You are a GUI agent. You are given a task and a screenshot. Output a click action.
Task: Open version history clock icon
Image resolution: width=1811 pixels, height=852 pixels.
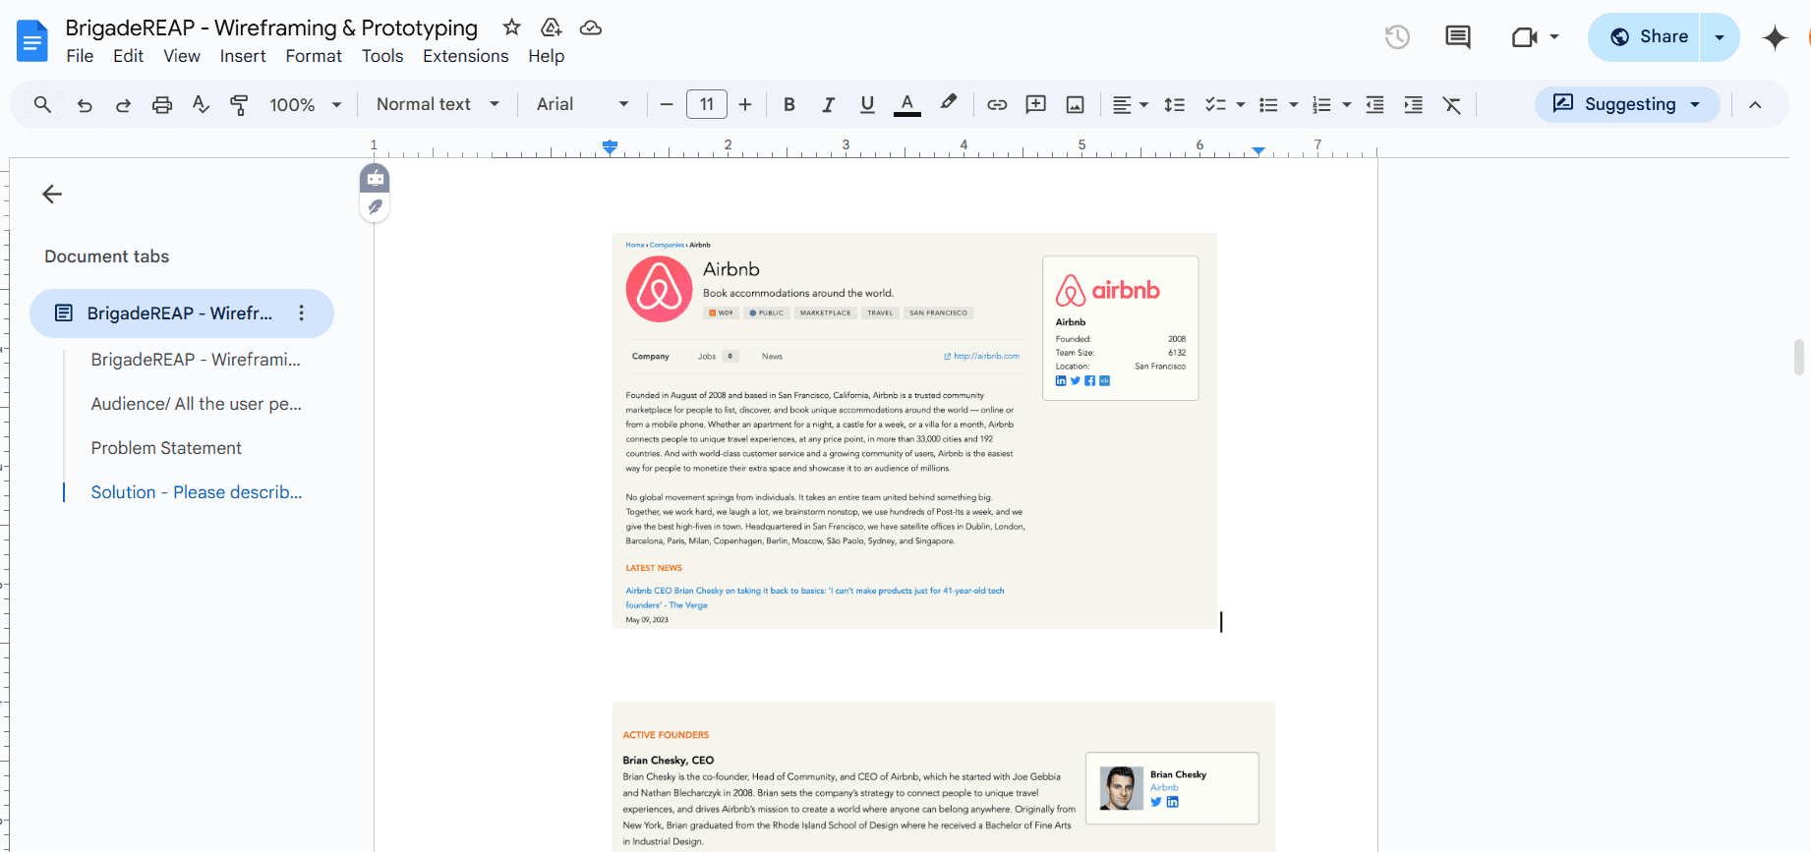[1397, 37]
